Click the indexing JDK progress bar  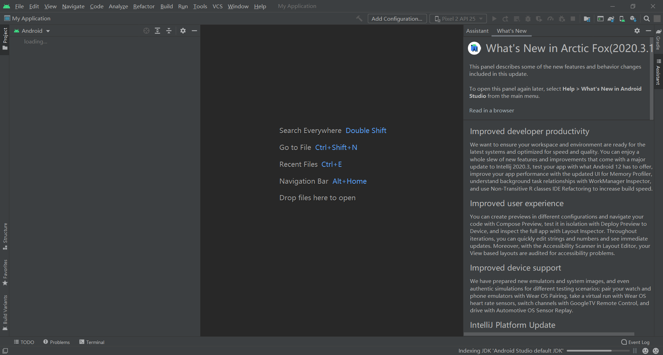pyautogui.click(x=598, y=351)
